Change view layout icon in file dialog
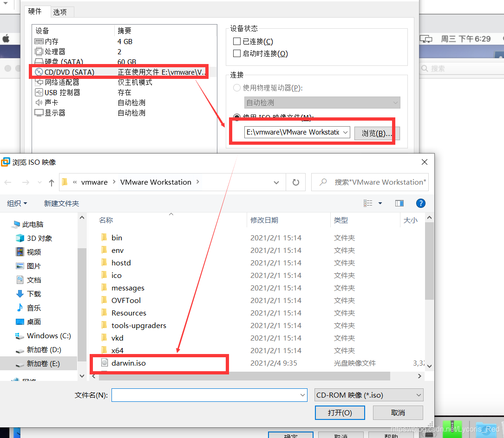The image size is (504, 438). click(368, 203)
